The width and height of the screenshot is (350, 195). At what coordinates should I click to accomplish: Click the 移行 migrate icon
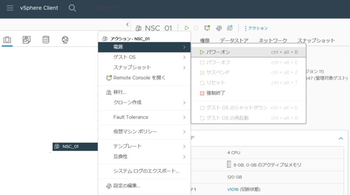(108, 92)
